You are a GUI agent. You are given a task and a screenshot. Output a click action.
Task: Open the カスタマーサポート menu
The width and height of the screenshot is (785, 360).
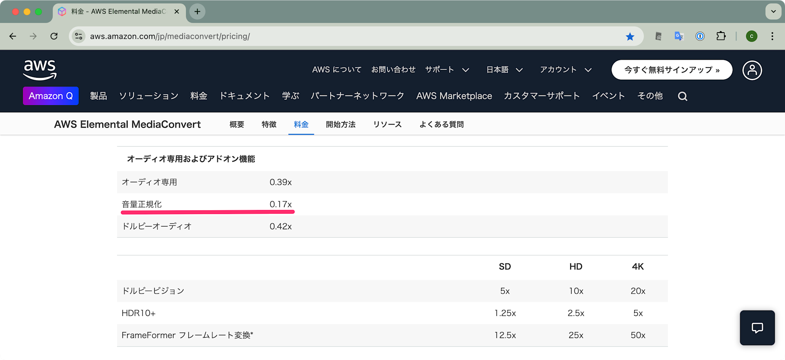click(x=542, y=96)
